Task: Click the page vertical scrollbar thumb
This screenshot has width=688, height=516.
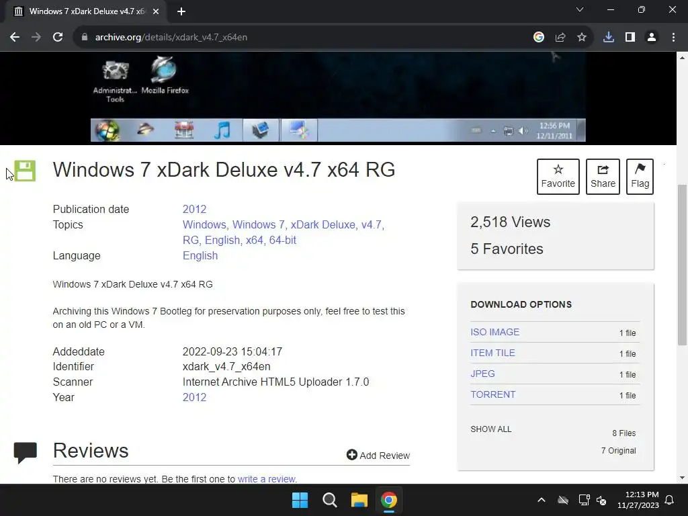Action: (682, 265)
